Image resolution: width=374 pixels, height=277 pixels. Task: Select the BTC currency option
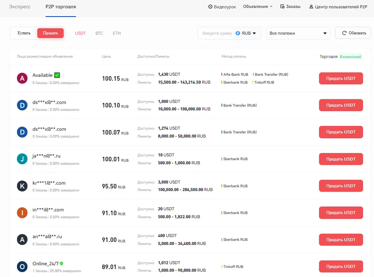click(x=99, y=33)
